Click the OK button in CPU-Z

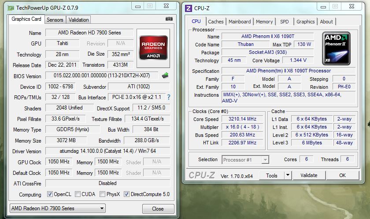[x=342, y=175]
